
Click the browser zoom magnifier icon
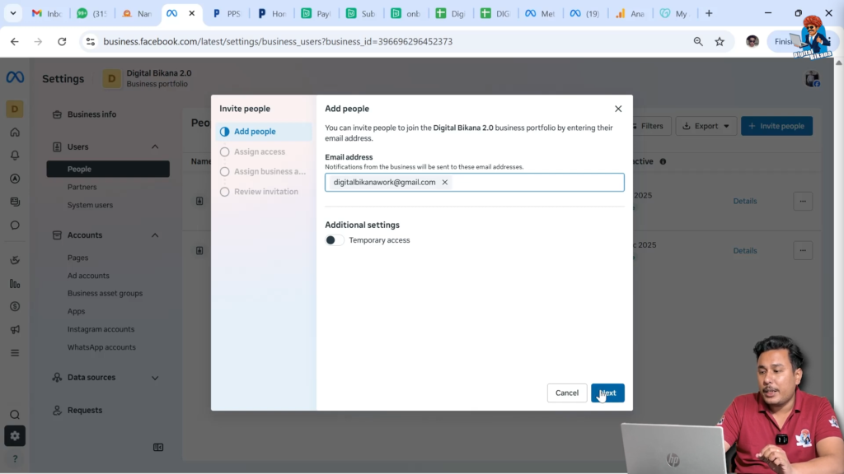click(698, 41)
